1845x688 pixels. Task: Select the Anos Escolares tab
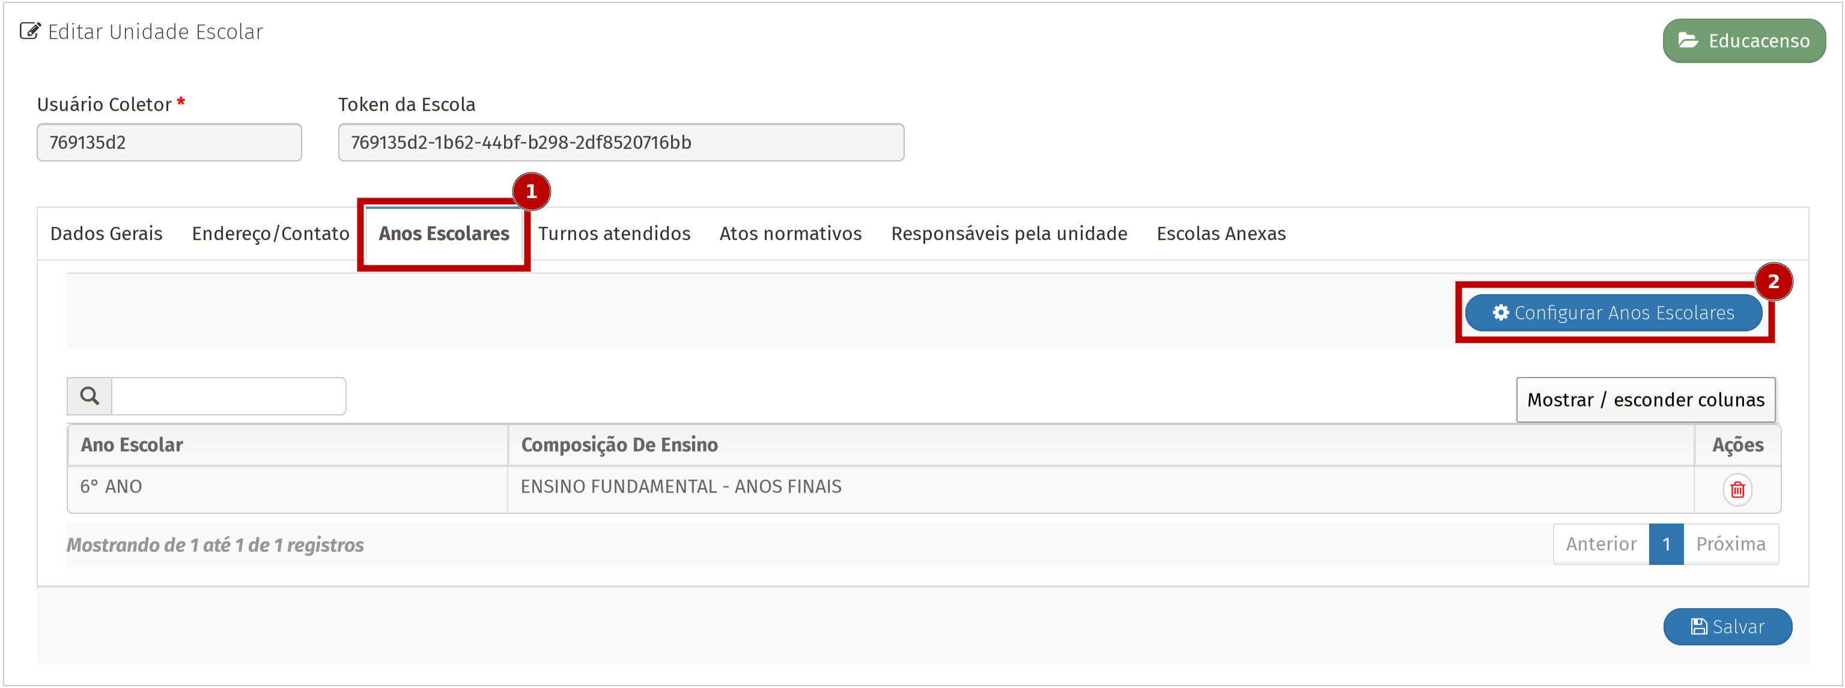tap(444, 234)
